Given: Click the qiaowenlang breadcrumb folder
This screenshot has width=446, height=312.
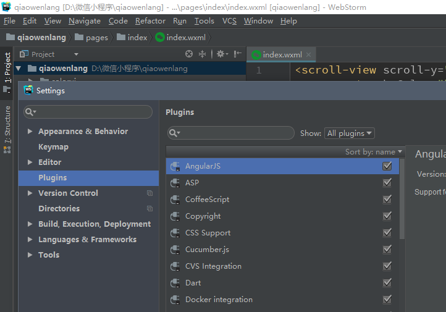Looking at the screenshot, I should point(36,37).
